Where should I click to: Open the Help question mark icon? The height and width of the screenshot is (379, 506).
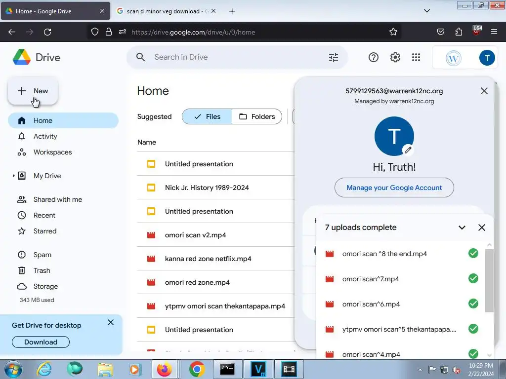(x=374, y=57)
